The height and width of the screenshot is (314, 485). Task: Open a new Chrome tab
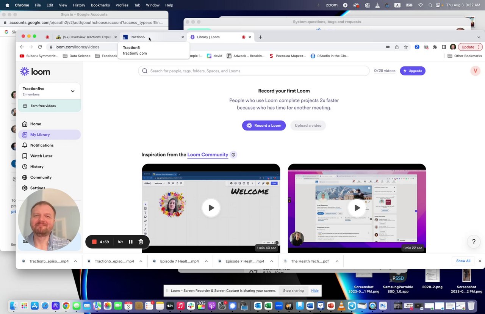coord(260,37)
